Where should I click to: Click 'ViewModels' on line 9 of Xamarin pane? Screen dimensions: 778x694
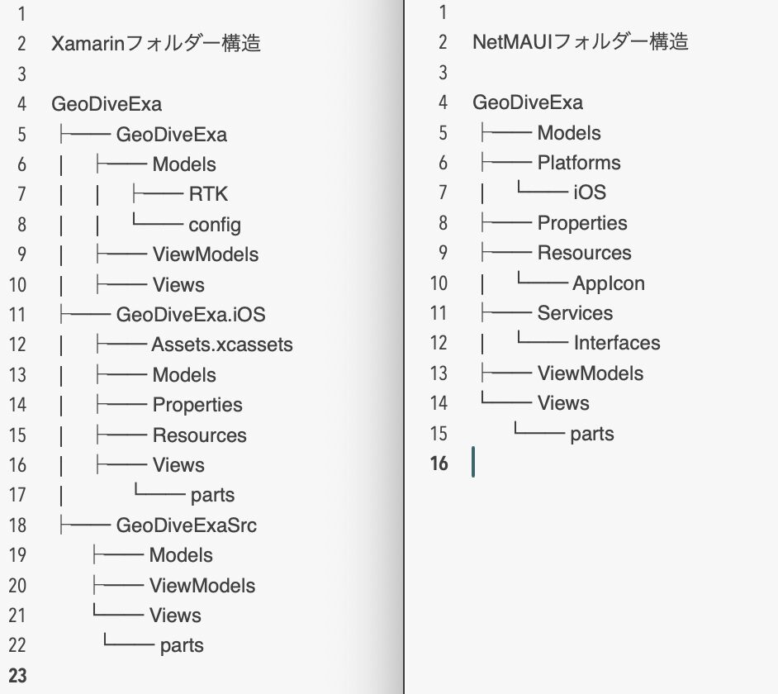[206, 254]
